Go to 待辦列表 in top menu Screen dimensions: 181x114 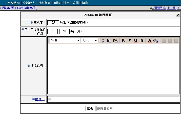[x=44, y=3]
